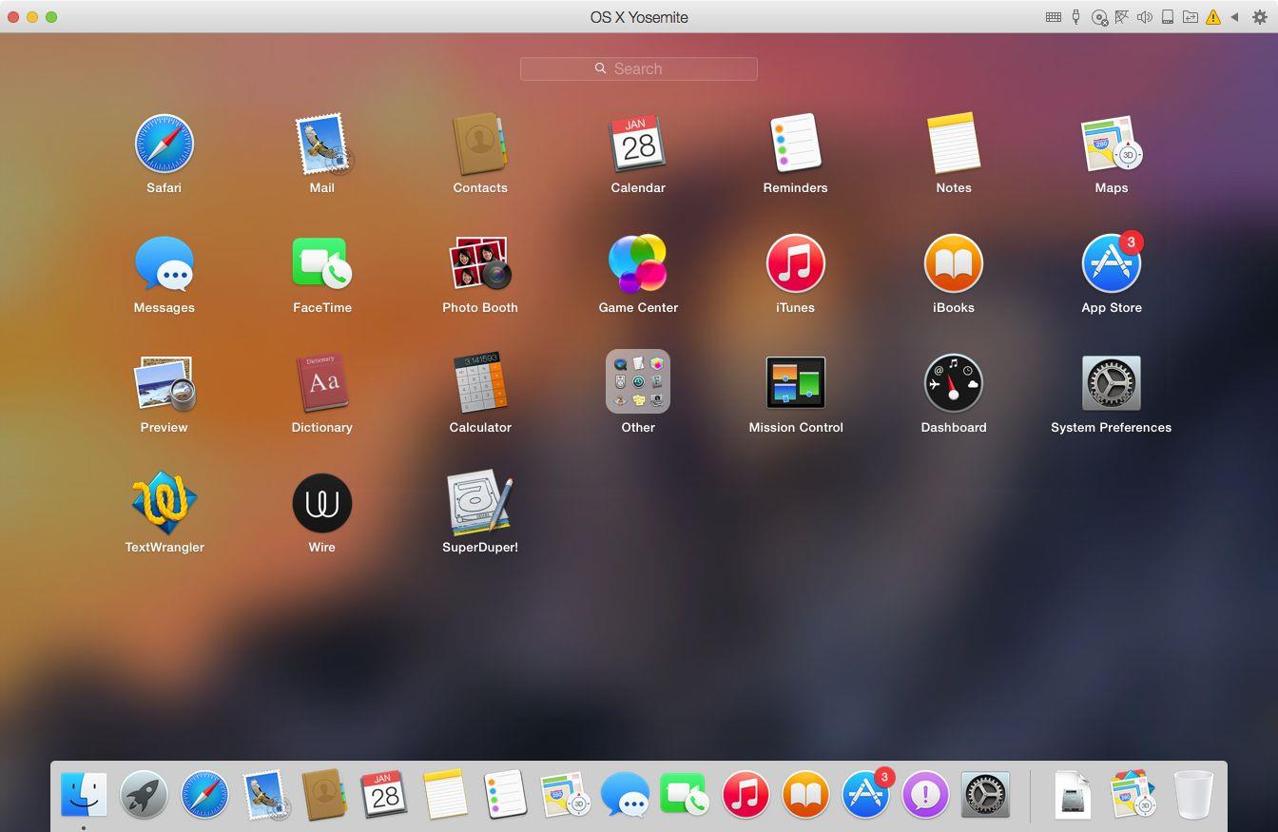Viewport: 1278px width, 832px height.
Task: Click the hard disk icon in the title bar
Action: (1168, 17)
